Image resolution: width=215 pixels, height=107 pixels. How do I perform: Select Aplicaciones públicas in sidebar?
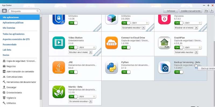[13, 23]
